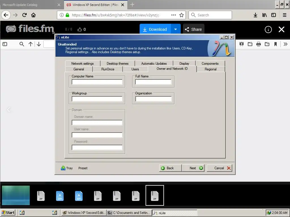Viewport: 290px width, 217px height.
Task: Open the Preset menu in nLite
Action: pyautogui.click(x=83, y=168)
